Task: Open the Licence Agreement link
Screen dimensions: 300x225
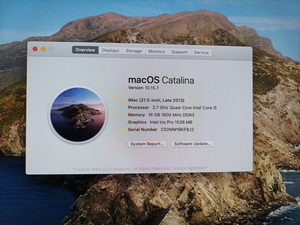Action: (189, 168)
